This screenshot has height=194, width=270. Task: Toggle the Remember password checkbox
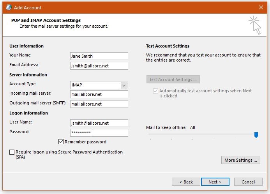click(x=61, y=142)
